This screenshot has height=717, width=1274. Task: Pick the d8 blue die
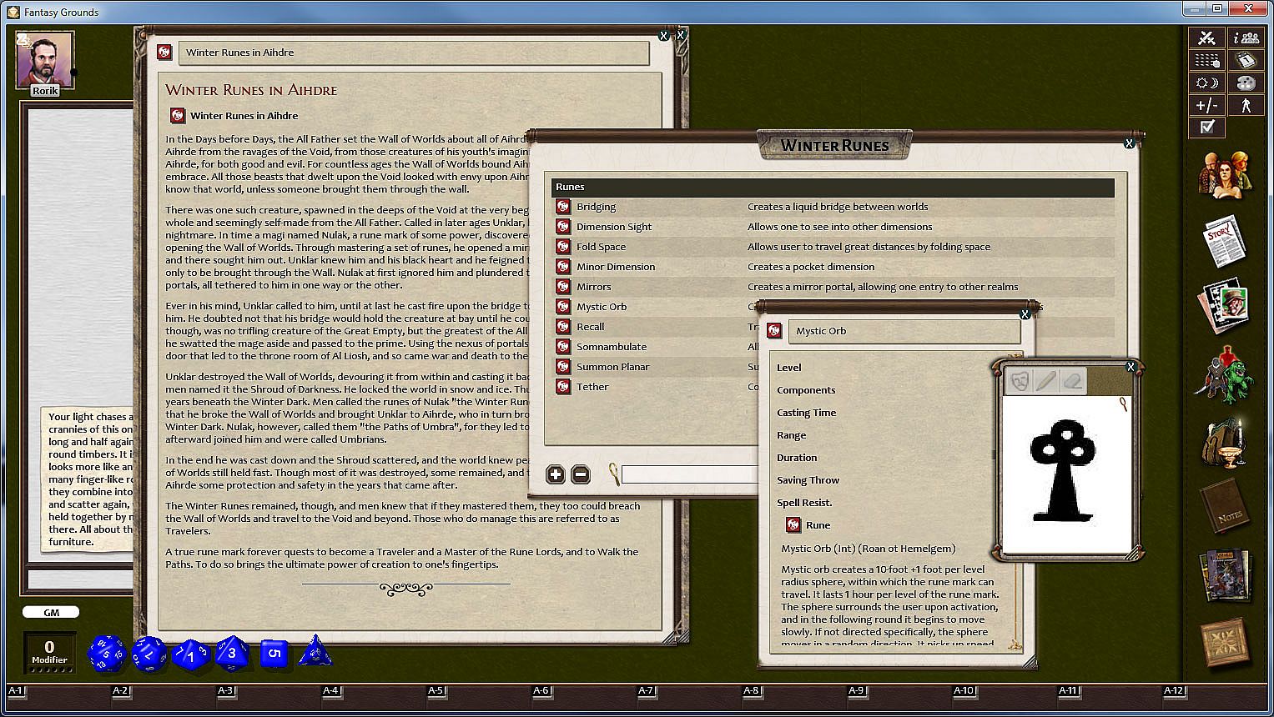(x=232, y=653)
